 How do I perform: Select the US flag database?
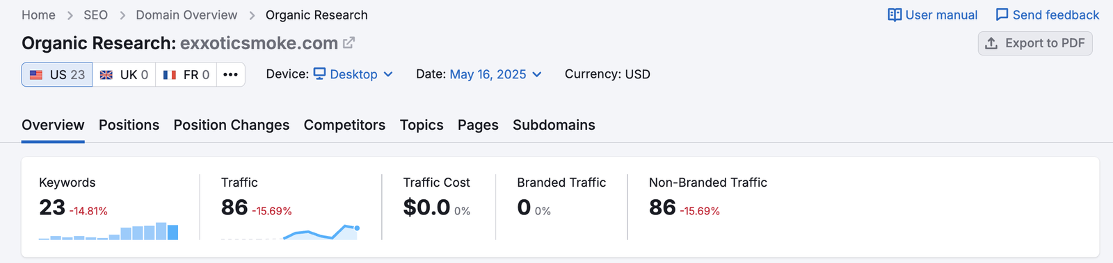57,74
